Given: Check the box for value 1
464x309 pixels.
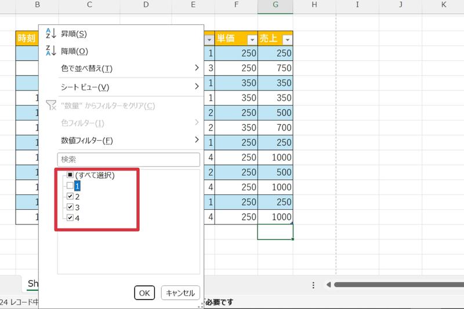Looking at the screenshot, I should pyautogui.click(x=70, y=186).
